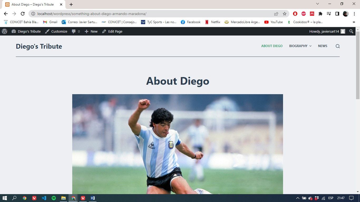Go to the News menu item
This screenshot has width=360, height=202.
[323, 46]
